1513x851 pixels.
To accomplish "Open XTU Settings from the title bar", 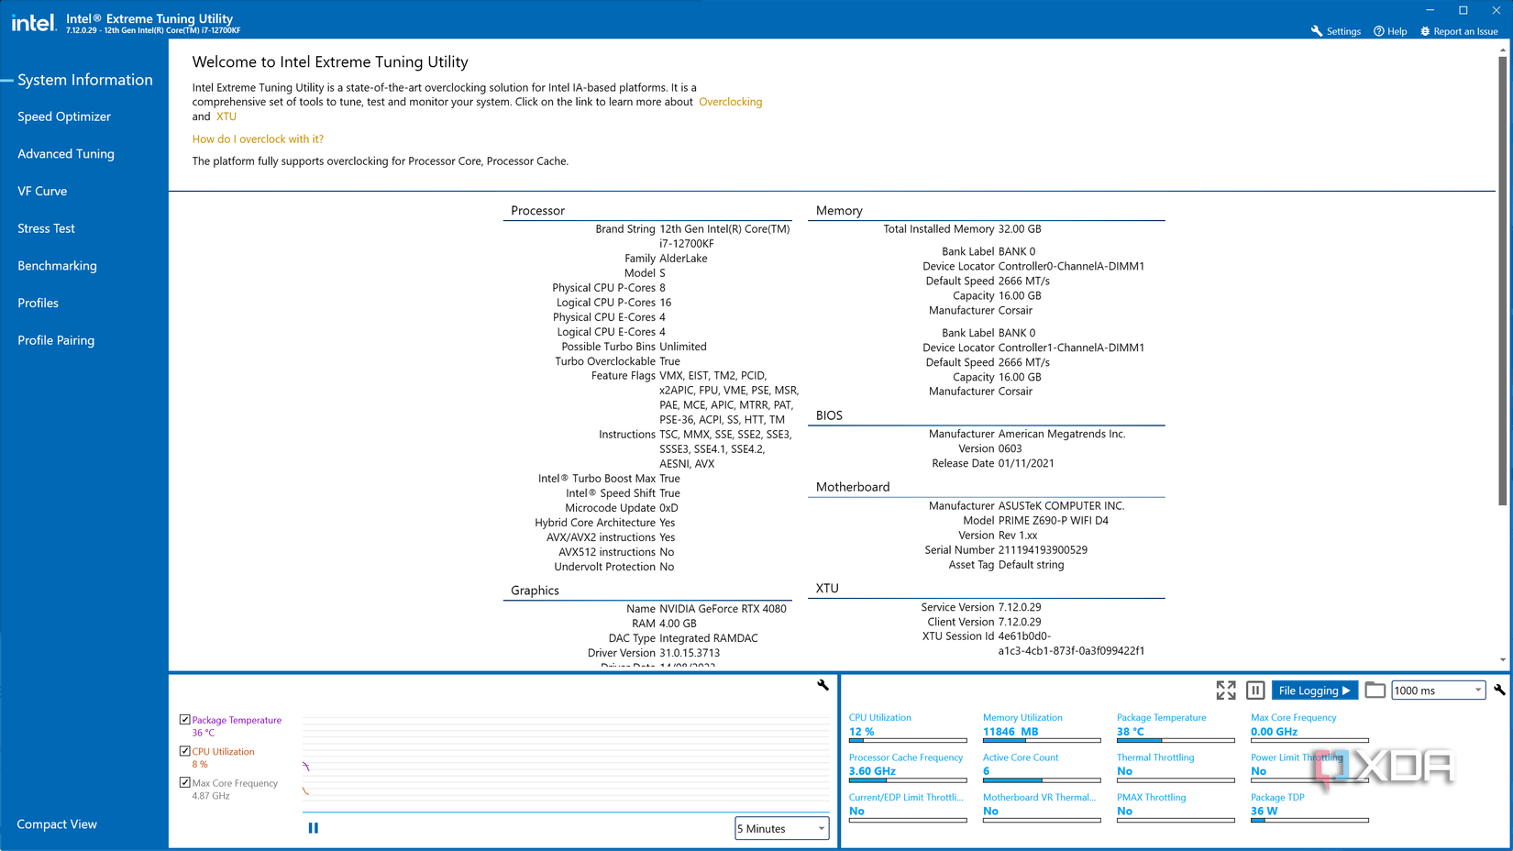I will [x=1335, y=30].
